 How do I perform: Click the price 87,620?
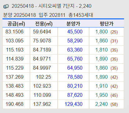click(x=75, y=95)
